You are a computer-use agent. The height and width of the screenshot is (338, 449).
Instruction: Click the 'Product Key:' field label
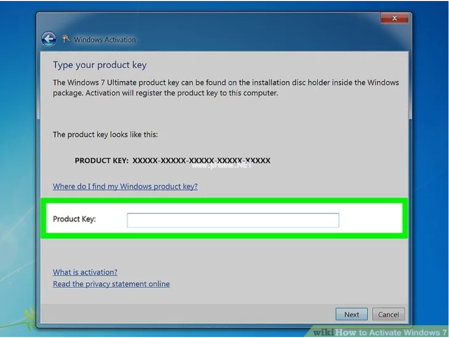coord(74,219)
